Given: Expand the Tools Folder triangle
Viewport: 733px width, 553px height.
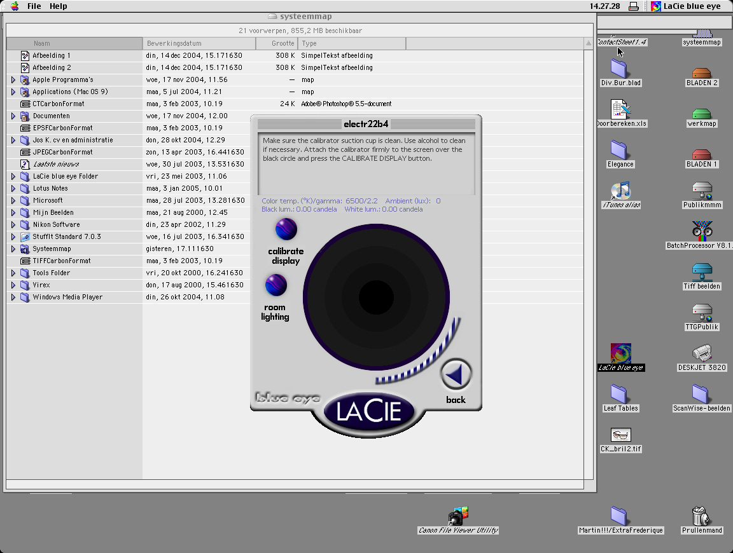Looking at the screenshot, I should 13,273.
